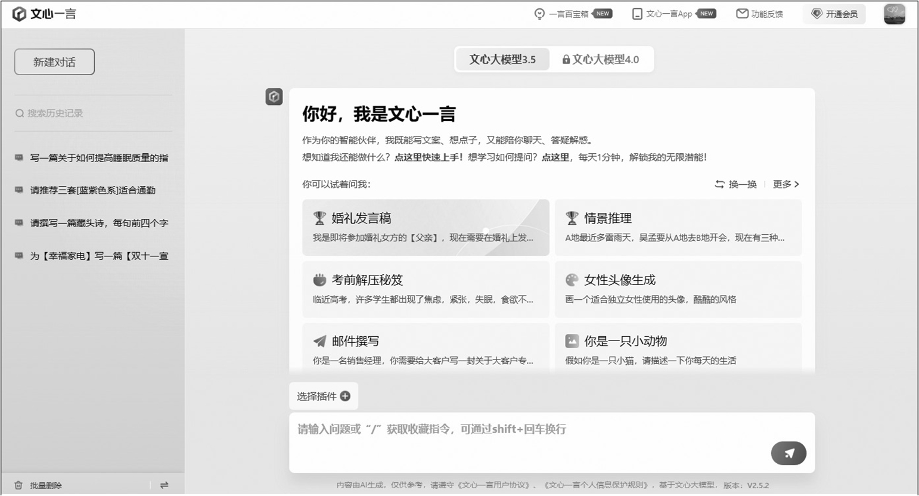Open 一言百宝箱 lightbulb icon
919x496 pixels.
[539, 14]
